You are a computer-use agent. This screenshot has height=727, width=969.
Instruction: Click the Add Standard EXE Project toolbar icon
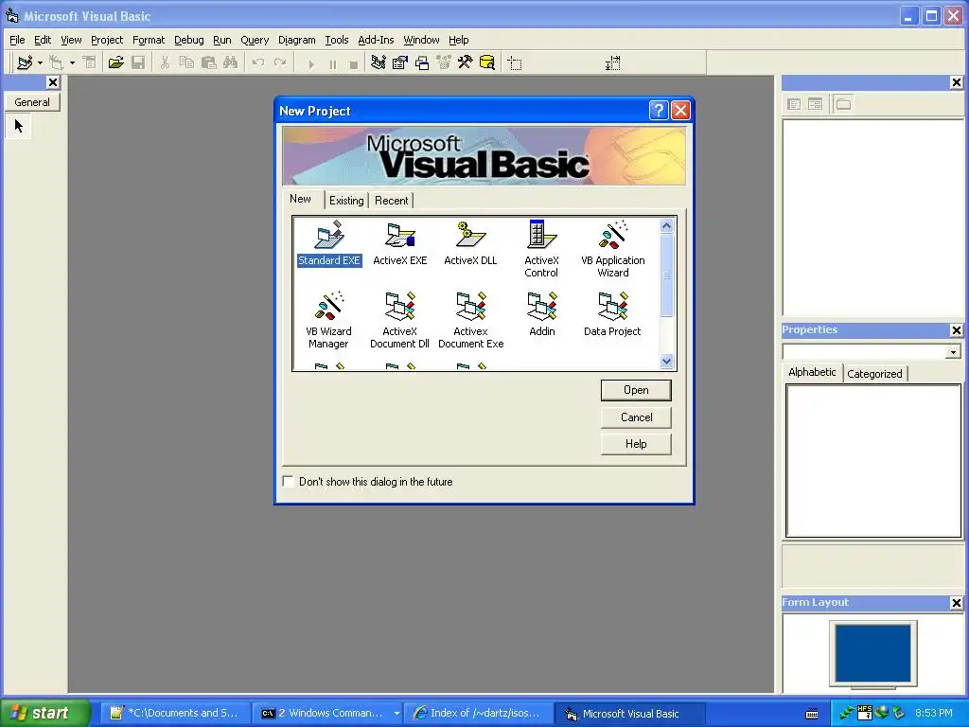click(x=25, y=62)
